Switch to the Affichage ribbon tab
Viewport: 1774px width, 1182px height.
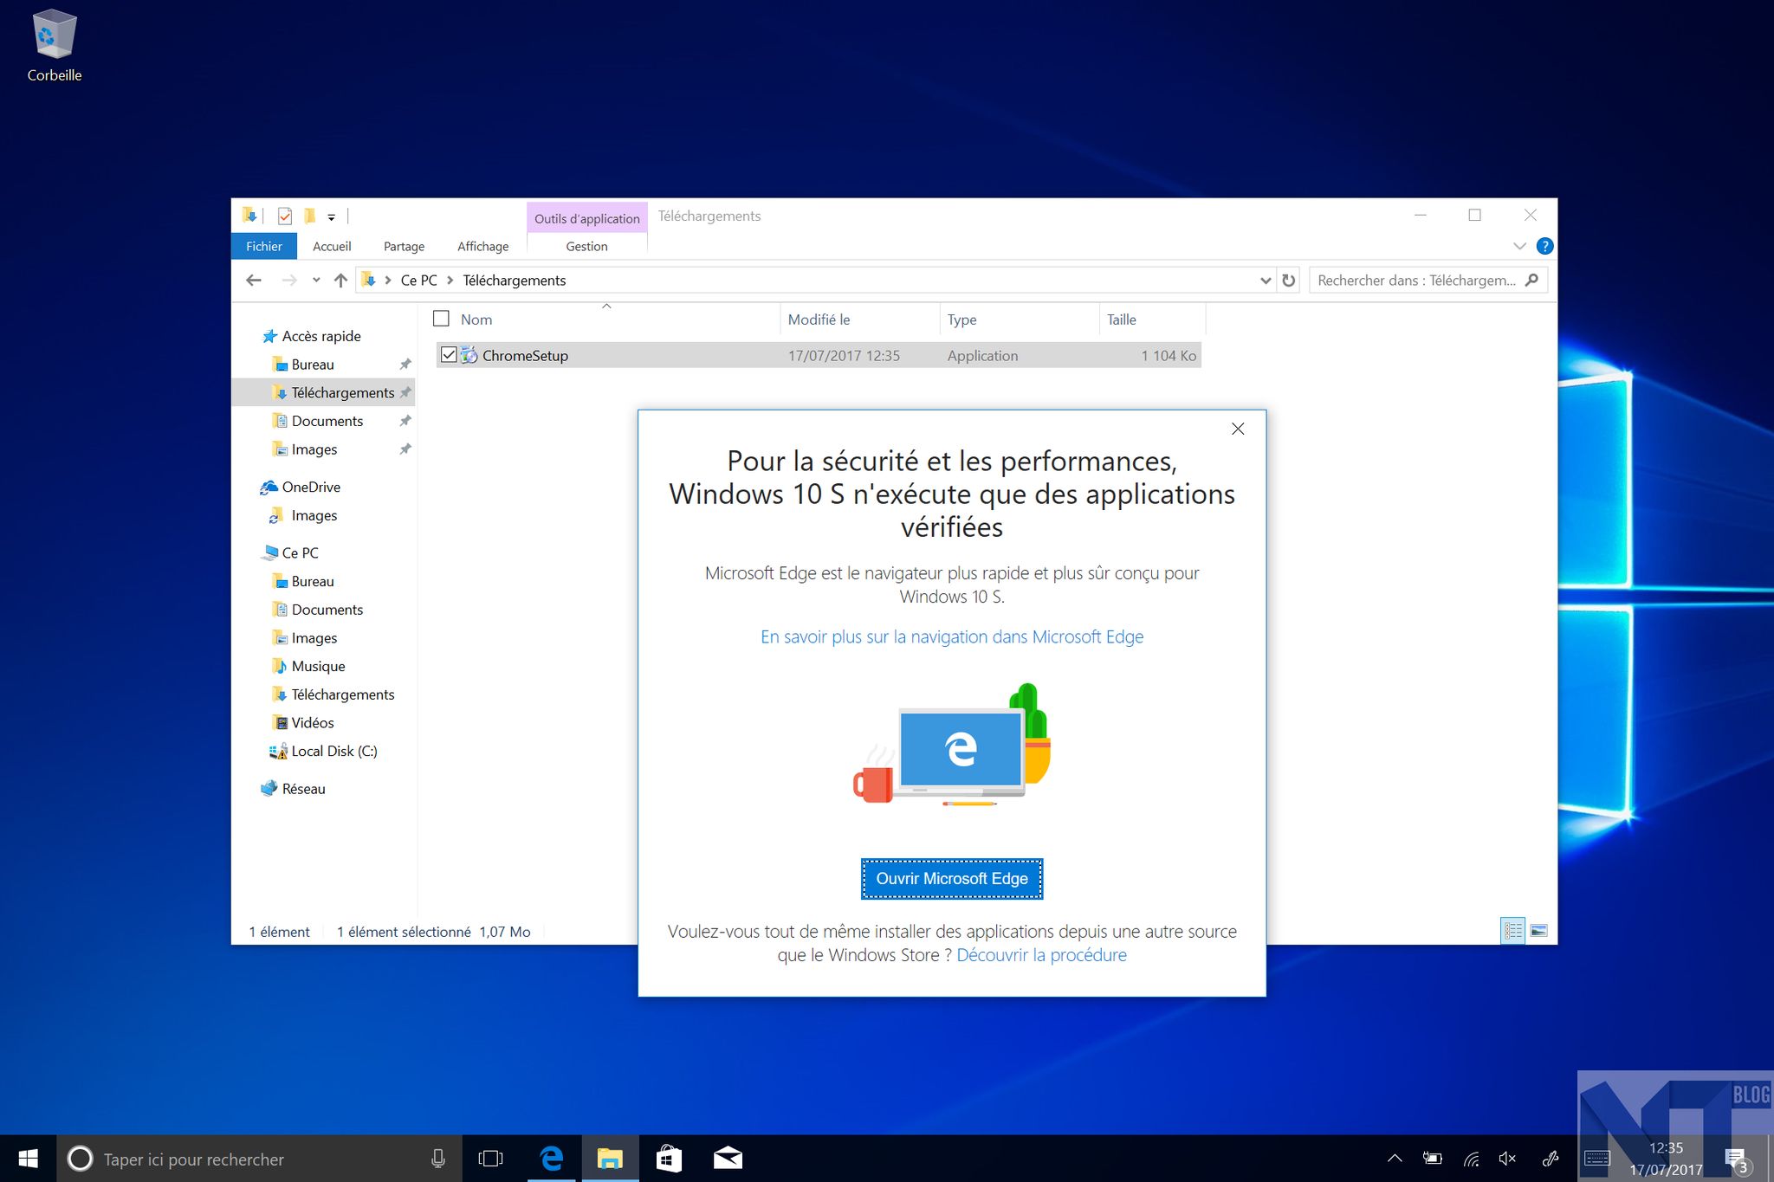482,246
